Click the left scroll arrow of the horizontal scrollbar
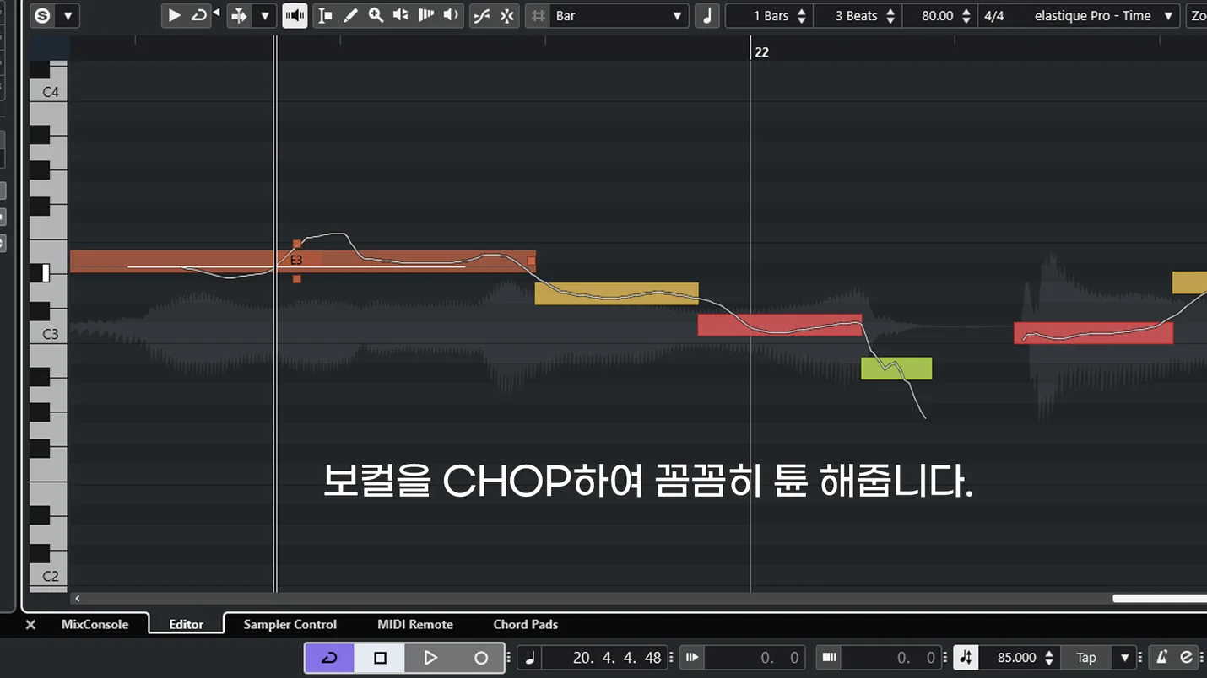Screen dimensions: 1207x678 click(78, 599)
